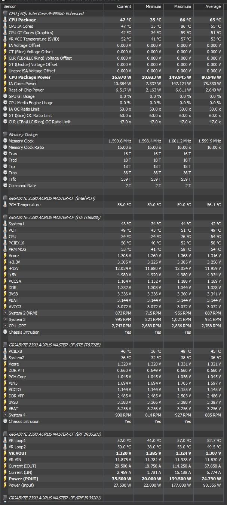Select the Power (Input) row
The width and height of the screenshot is (227, 505).
112,485
